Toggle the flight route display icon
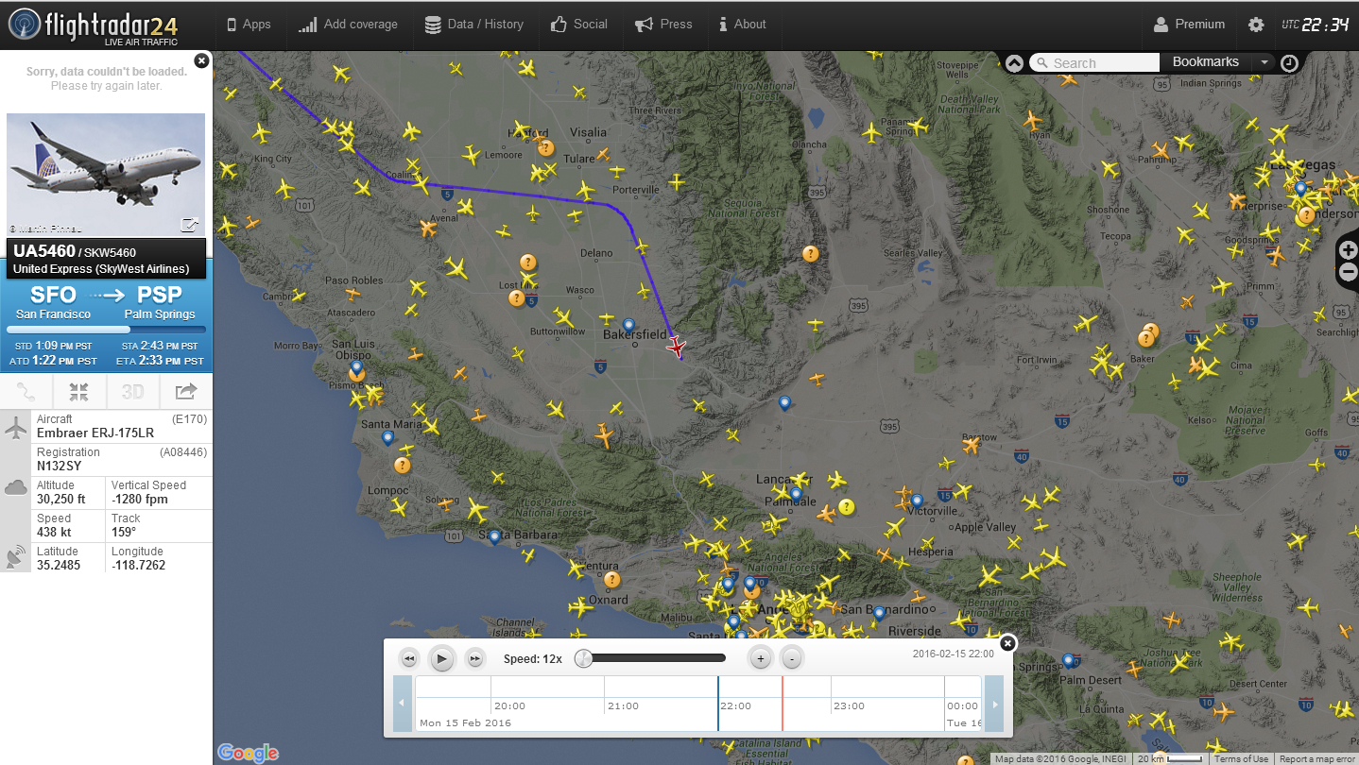Viewport: 1359px width, 765px height. tap(26, 392)
